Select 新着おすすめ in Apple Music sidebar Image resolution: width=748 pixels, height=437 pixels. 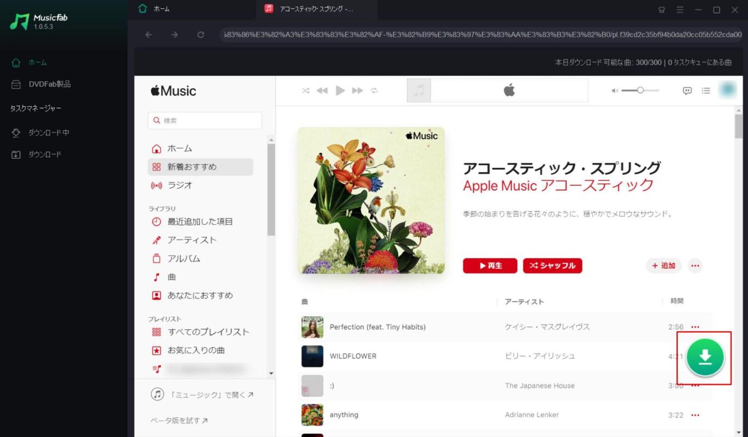pyautogui.click(x=201, y=167)
